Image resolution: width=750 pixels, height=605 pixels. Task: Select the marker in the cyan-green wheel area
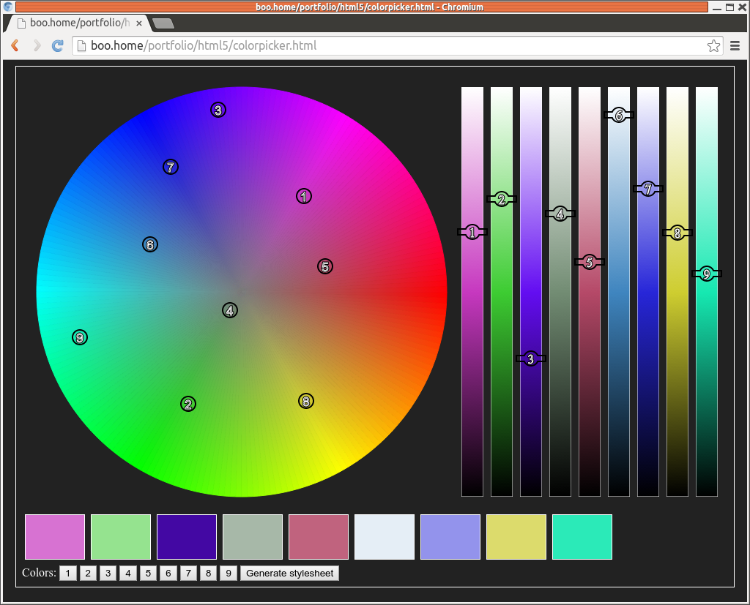(x=79, y=337)
